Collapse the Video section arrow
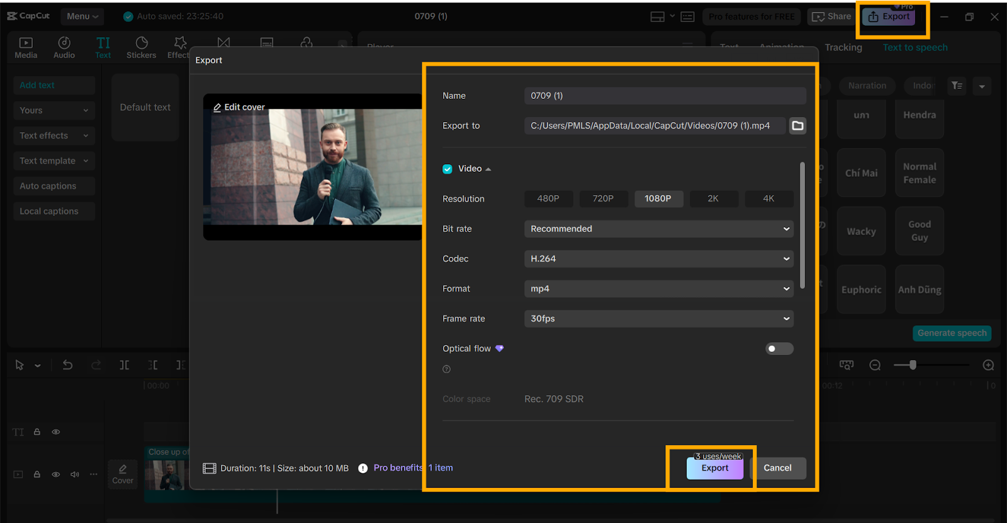This screenshot has width=1007, height=523. pyautogui.click(x=488, y=169)
